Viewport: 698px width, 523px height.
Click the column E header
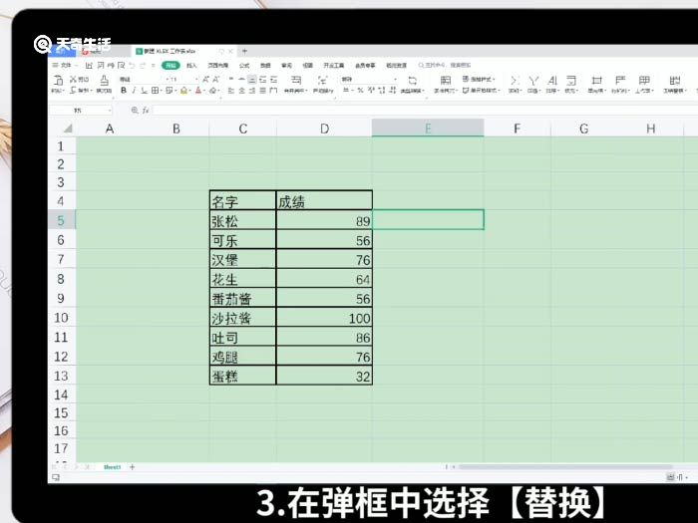click(428, 129)
